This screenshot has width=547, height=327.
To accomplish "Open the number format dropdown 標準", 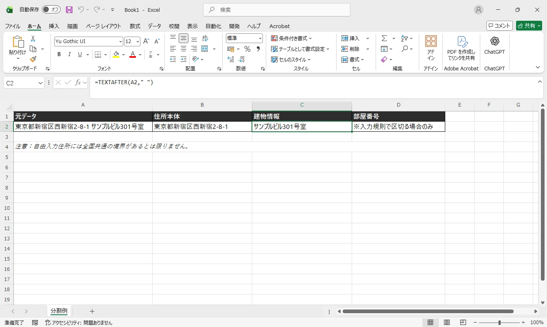I will coord(260,38).
